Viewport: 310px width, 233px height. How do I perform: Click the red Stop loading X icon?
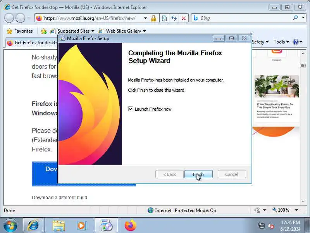tap(184, 18)
